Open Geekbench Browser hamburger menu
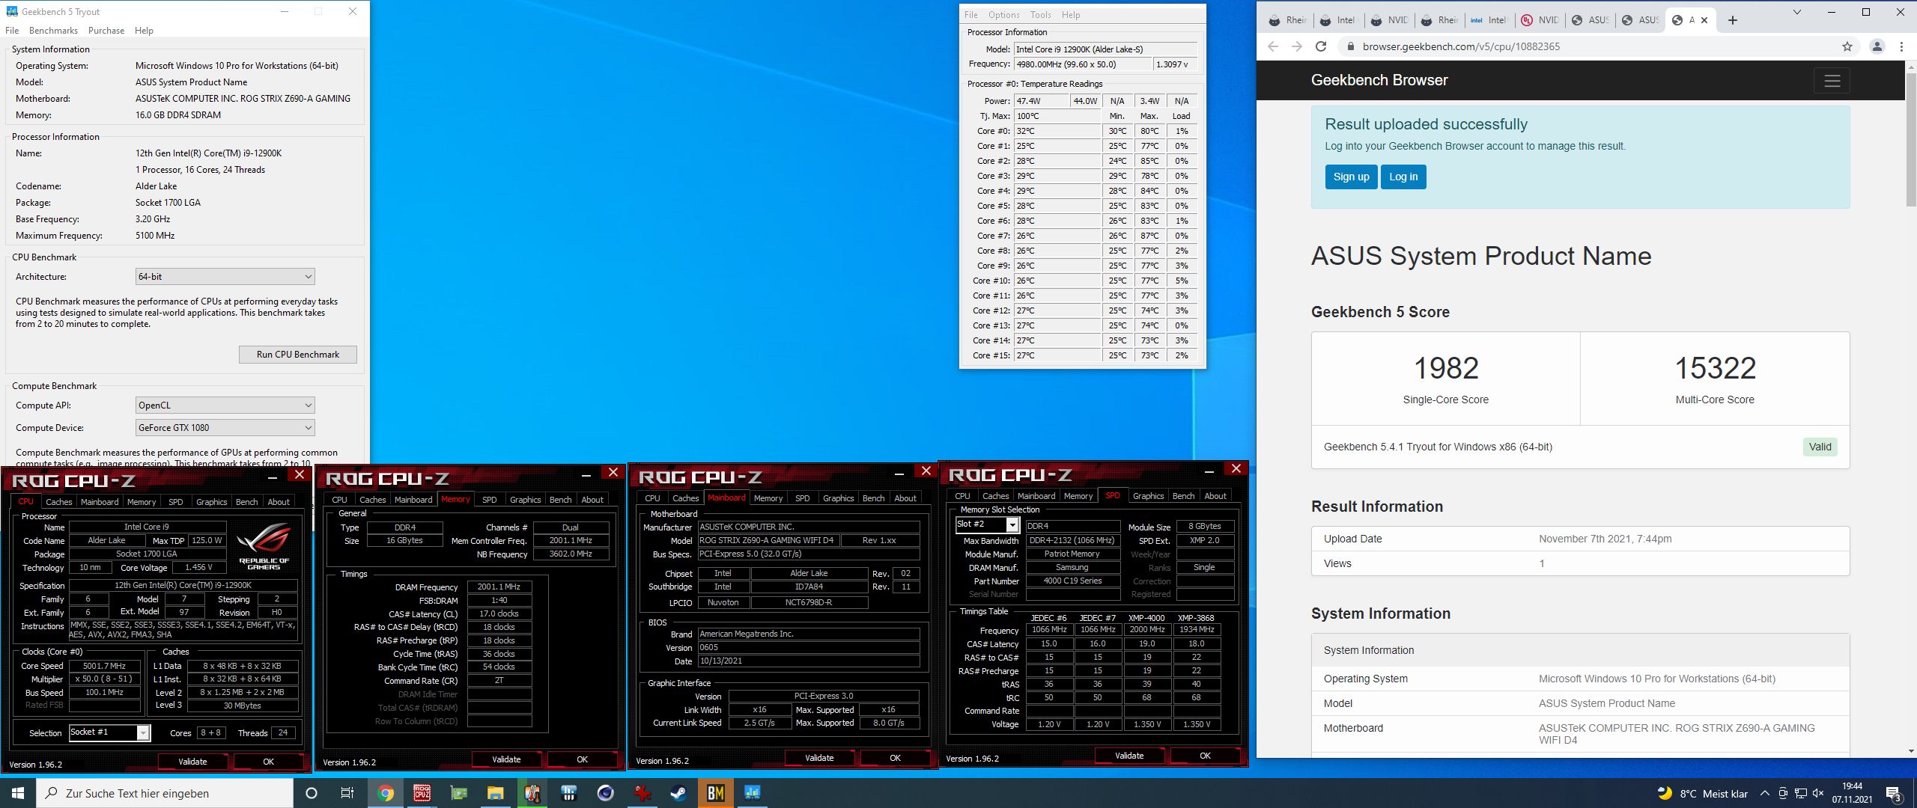 pos(1832,81)
